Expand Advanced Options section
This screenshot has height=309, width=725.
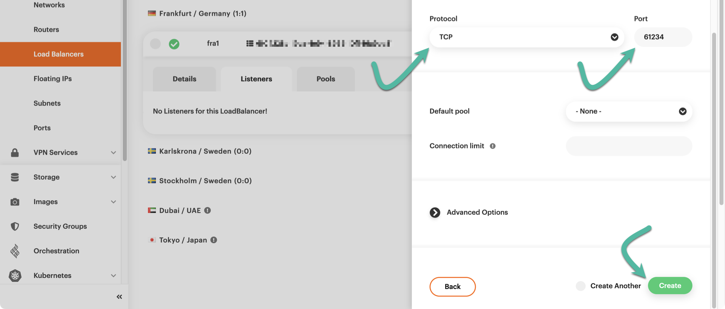coord(435,213)
